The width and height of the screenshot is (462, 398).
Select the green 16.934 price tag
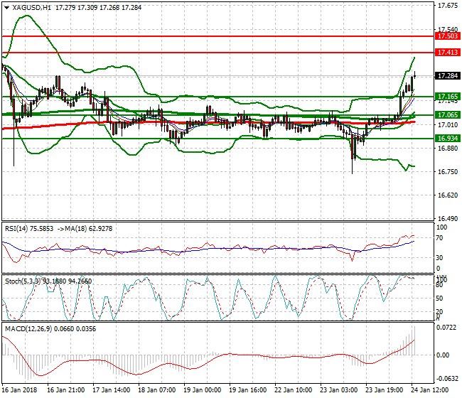tap(447, 139)
